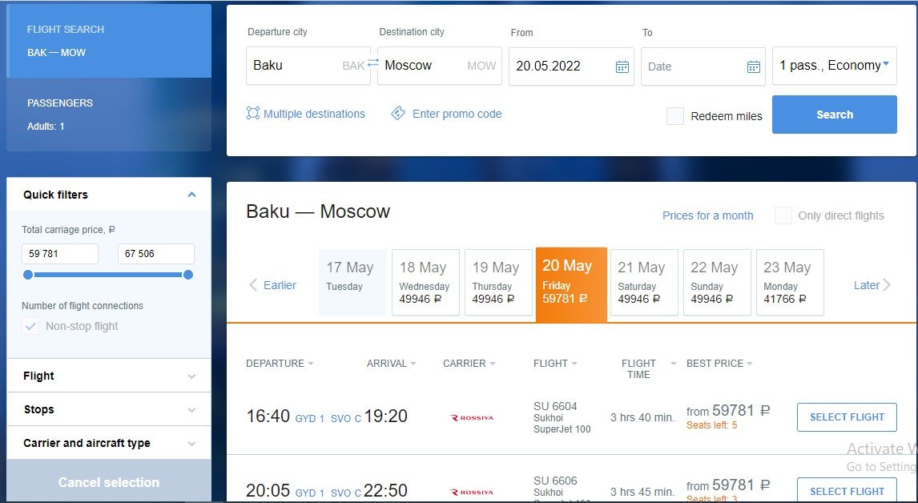
Task: Enable the Redeem miles checkbox
Action: click(675, 116)
